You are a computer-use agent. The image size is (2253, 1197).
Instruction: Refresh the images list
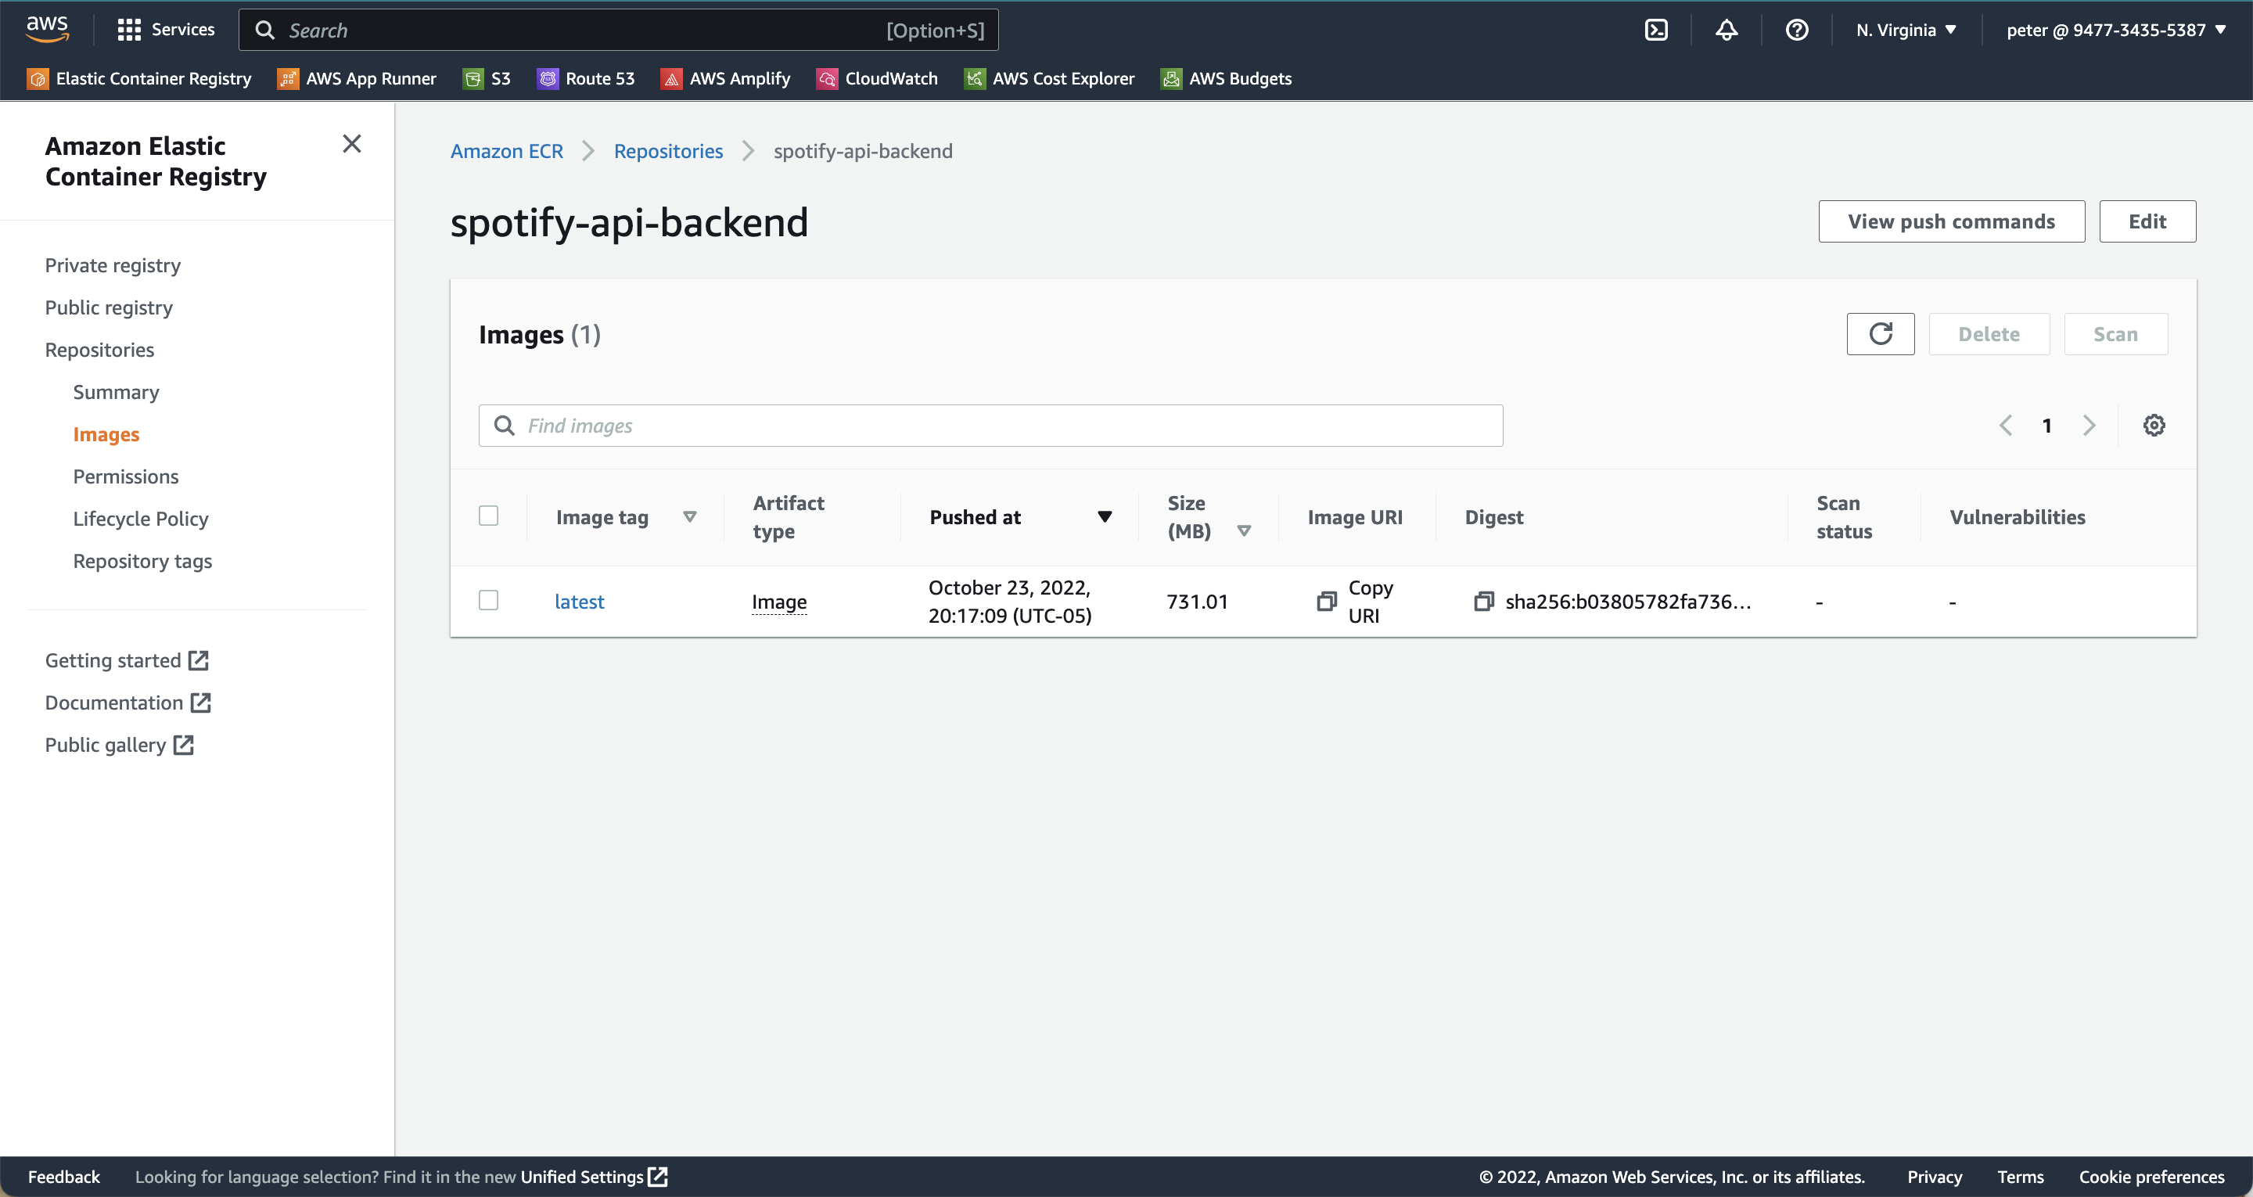(1880, 333)
